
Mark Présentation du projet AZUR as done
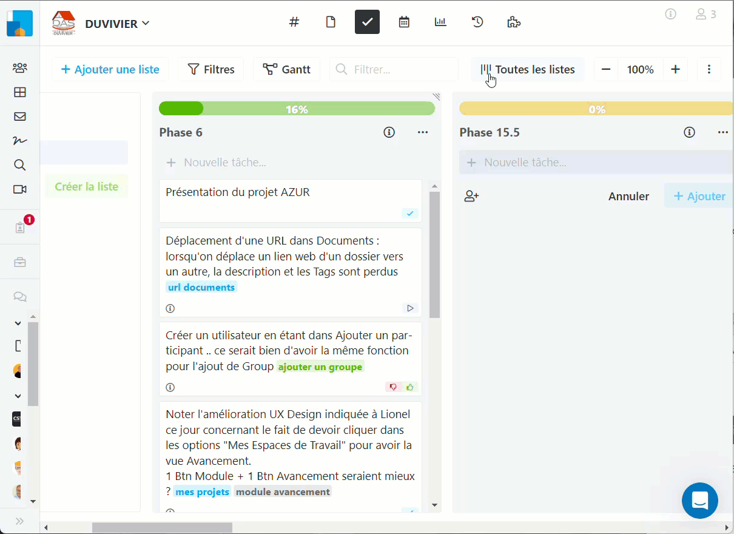(x=410, y=214)
